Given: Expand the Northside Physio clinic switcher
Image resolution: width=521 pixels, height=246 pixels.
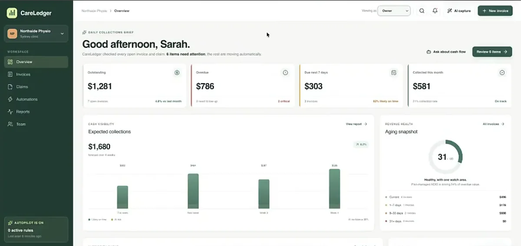Looking at the screenshot, I should coord(36,33).
